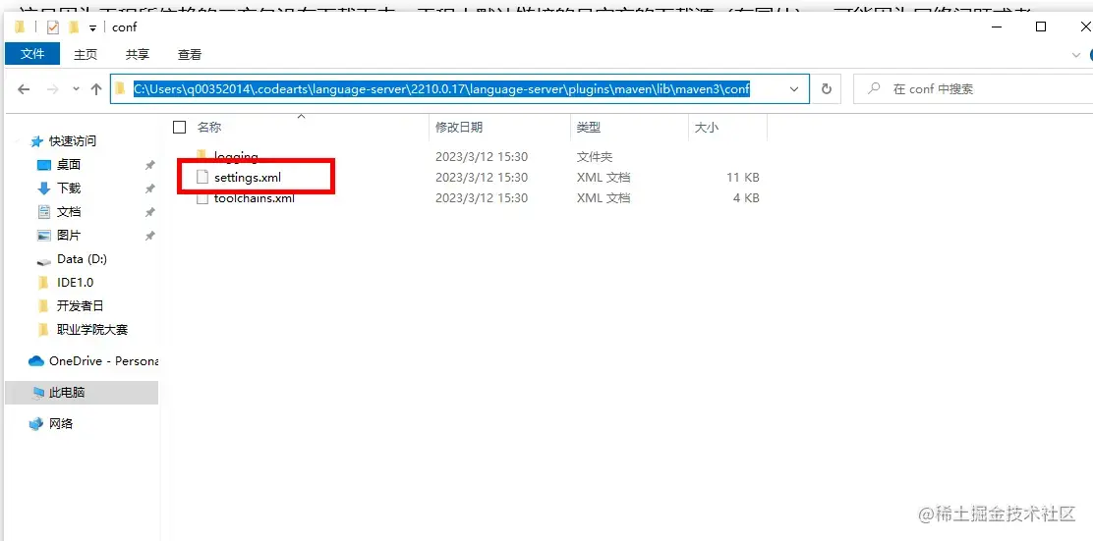Open Quick Access Toolbar customize dropdown
Screen dimensions: 1093x541
tap(92, 27)
